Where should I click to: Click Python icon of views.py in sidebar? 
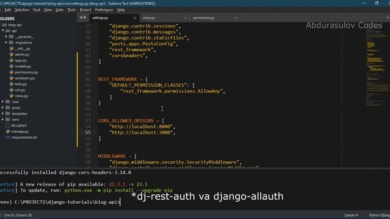(x=12, y=96)
